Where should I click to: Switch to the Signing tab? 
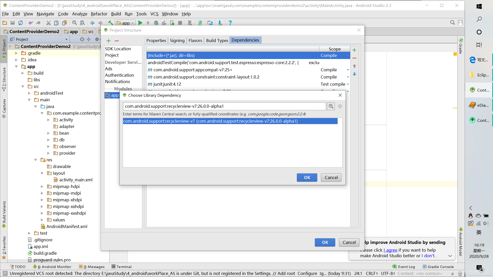(x=177, y=41)
